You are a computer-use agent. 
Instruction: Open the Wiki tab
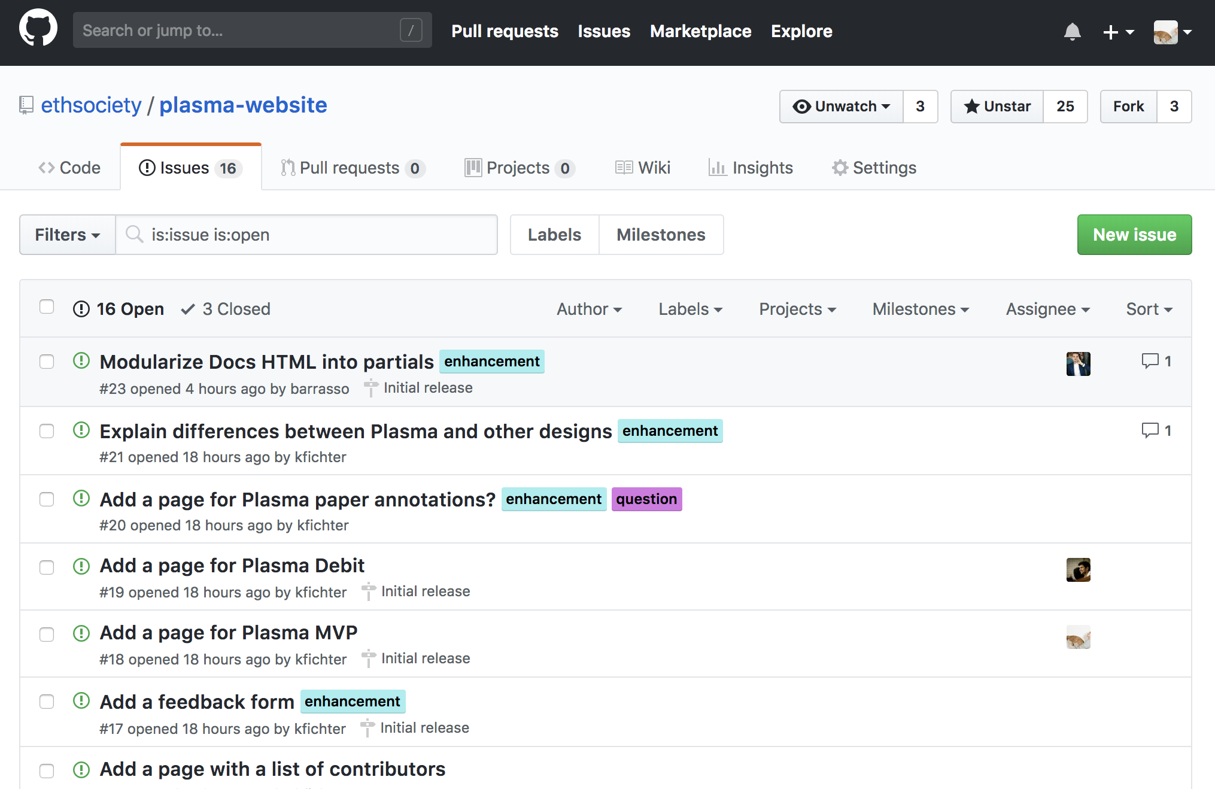[643, 168]
